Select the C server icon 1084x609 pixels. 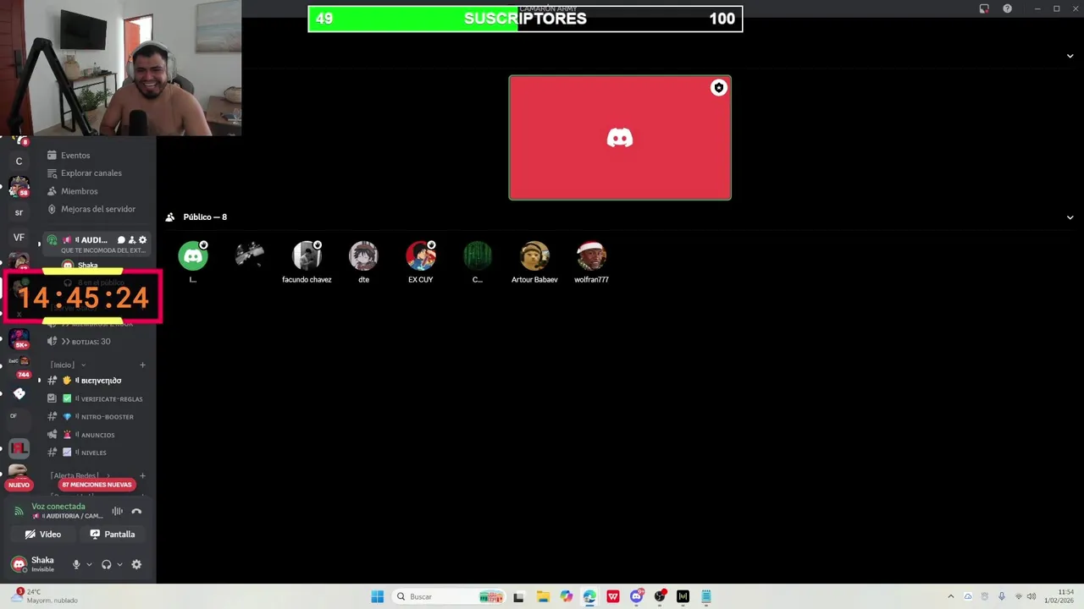click(x=19, y=161)
